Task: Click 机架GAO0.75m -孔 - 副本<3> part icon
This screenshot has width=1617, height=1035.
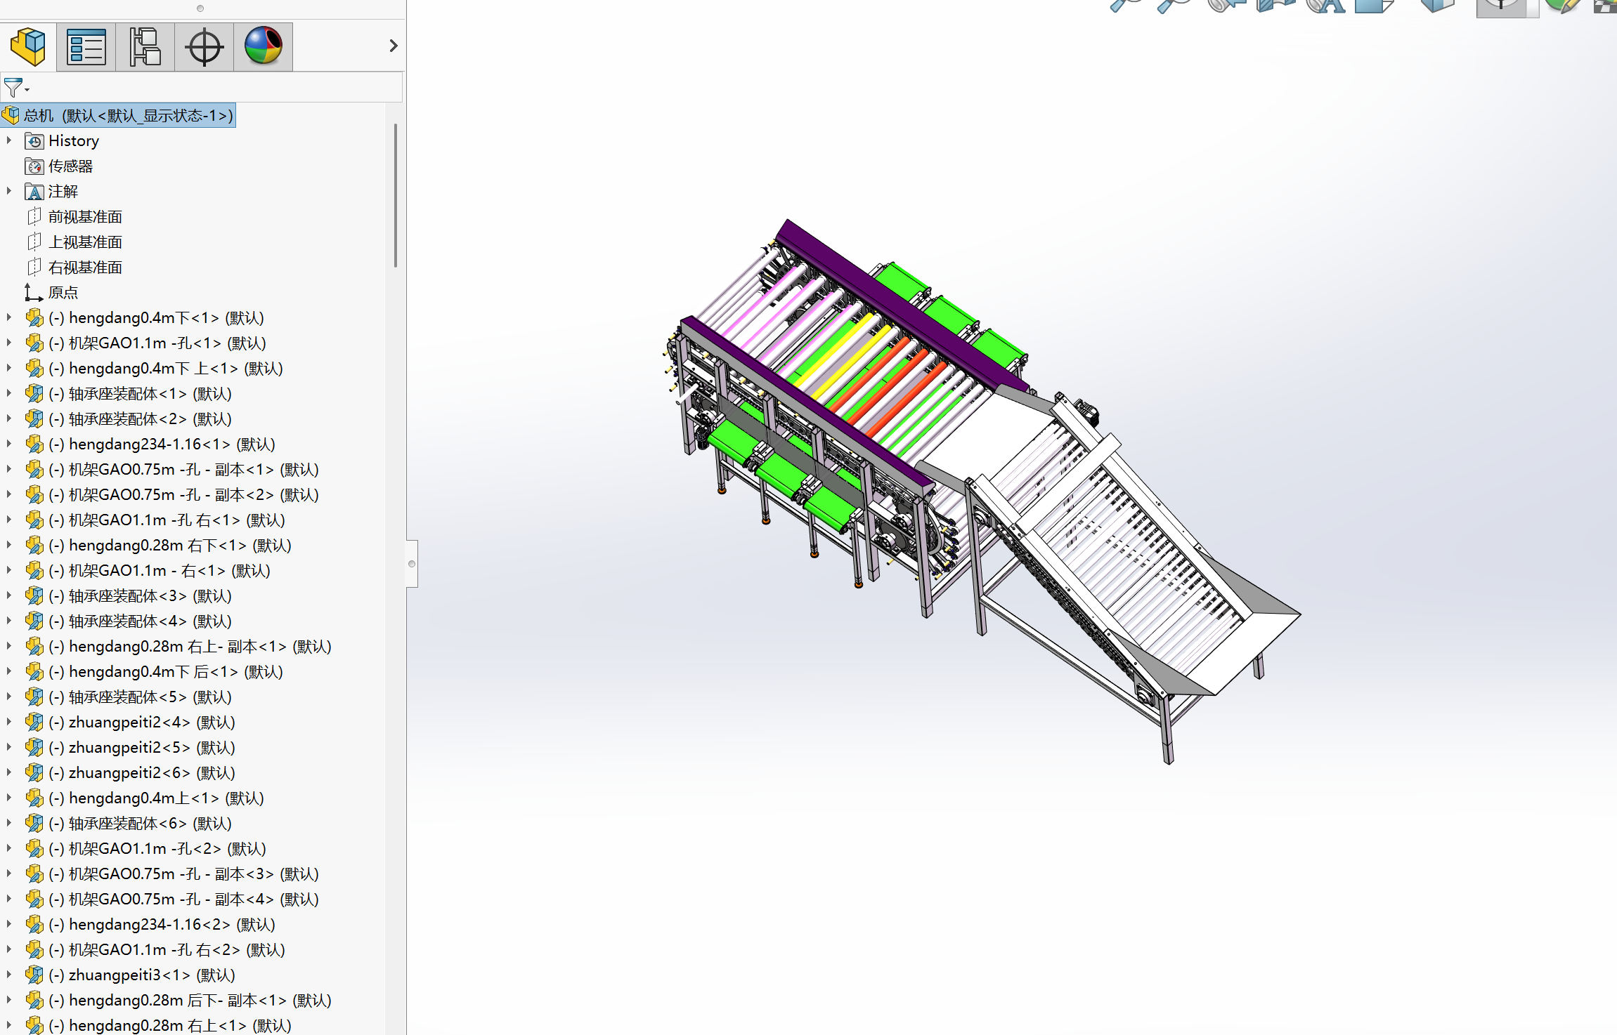Action: point(34,874)
